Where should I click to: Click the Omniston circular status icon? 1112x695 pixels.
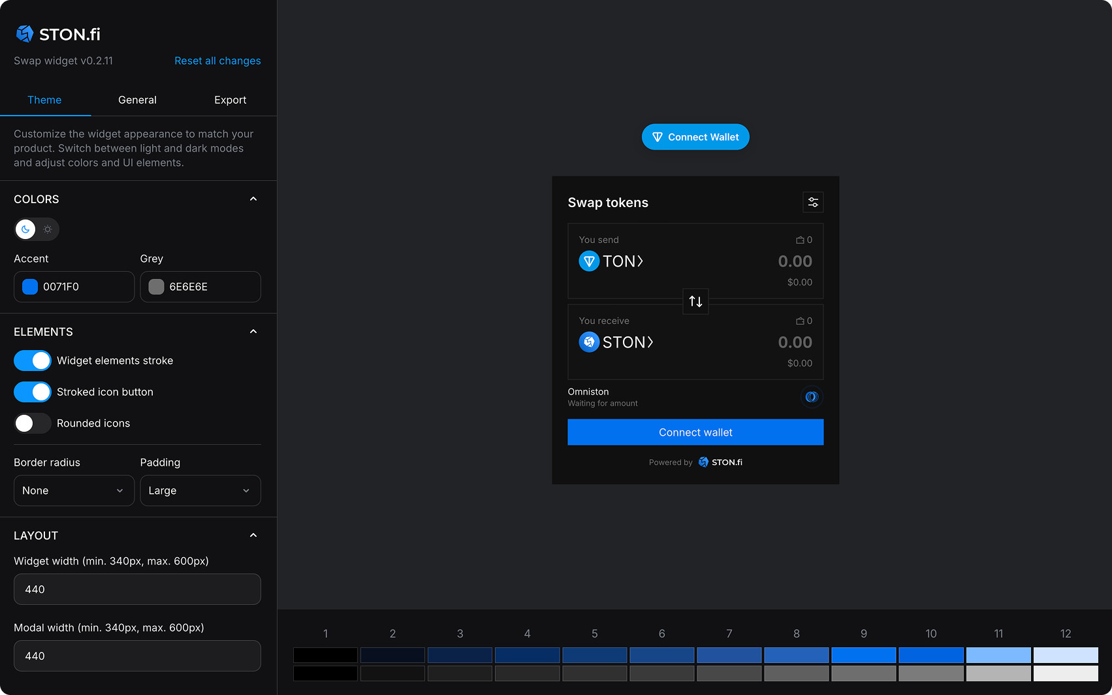[x=812, y=397]
